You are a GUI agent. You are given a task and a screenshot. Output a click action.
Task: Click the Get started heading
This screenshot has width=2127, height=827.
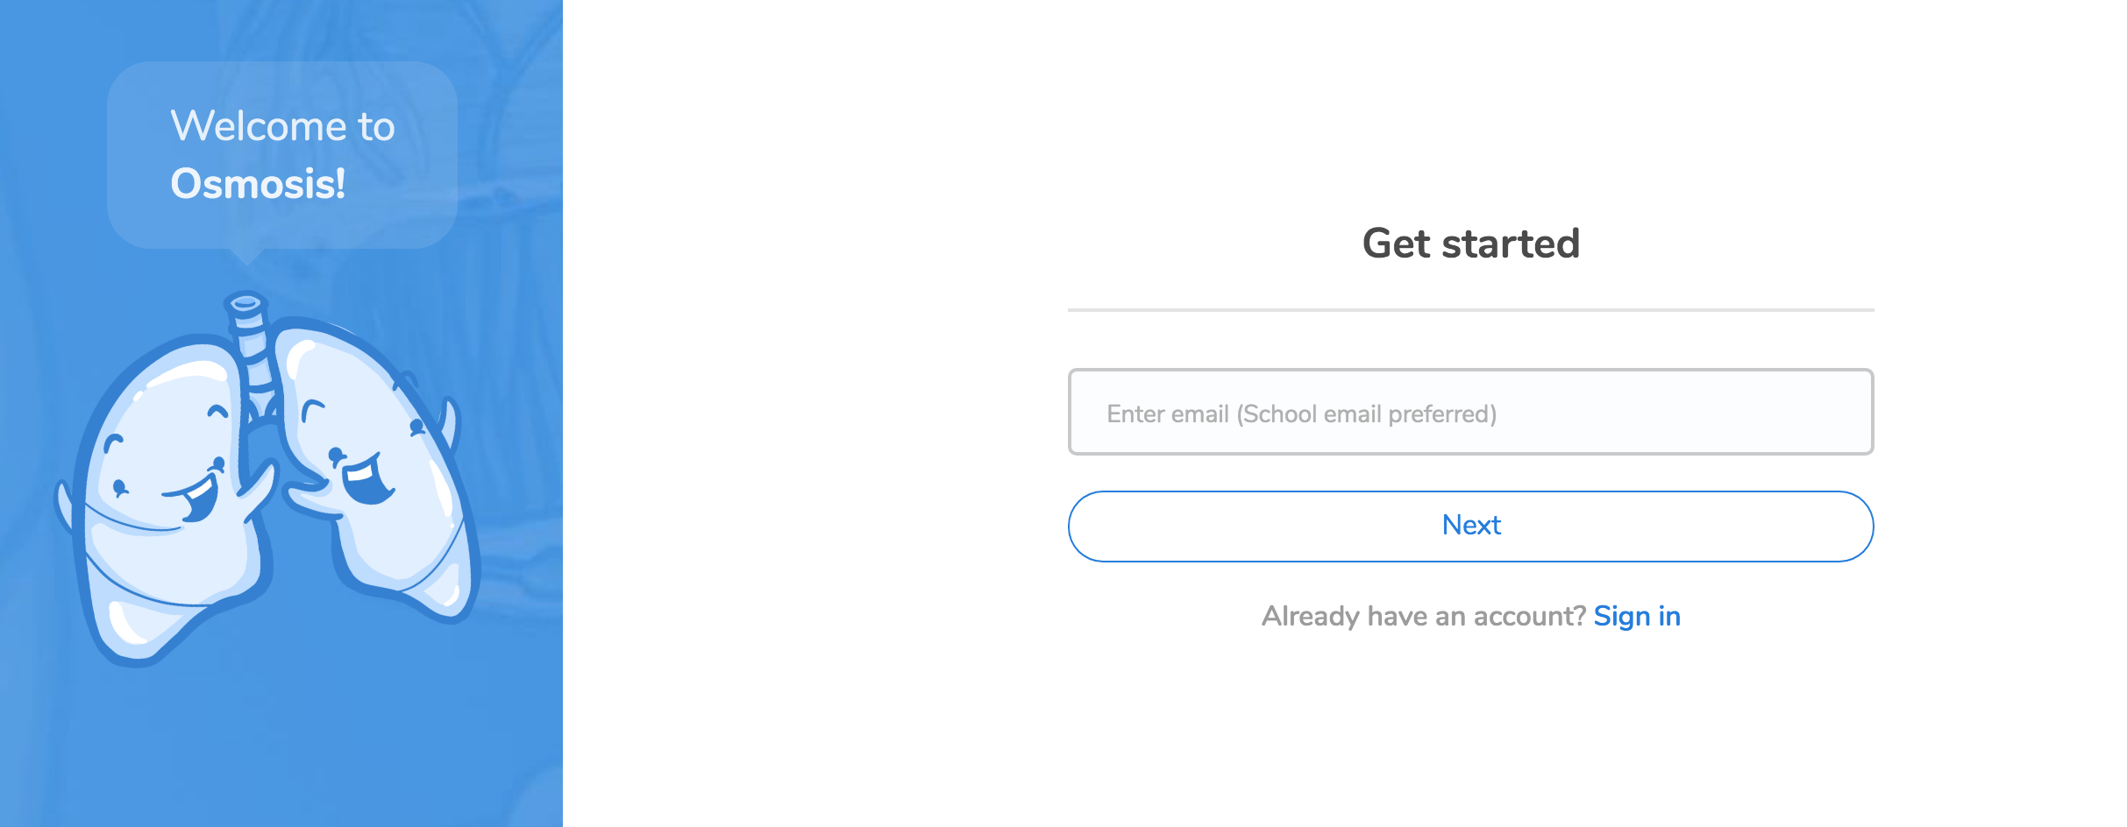1470,244
